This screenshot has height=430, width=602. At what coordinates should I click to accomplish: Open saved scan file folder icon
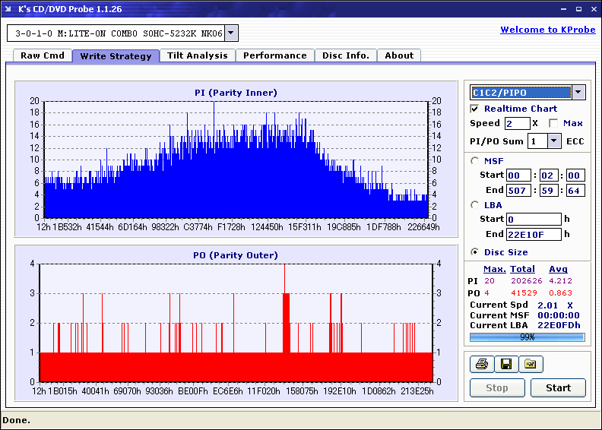531,365
